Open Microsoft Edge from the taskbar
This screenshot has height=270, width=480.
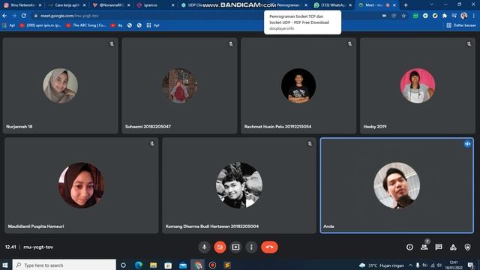coord(139,265)
